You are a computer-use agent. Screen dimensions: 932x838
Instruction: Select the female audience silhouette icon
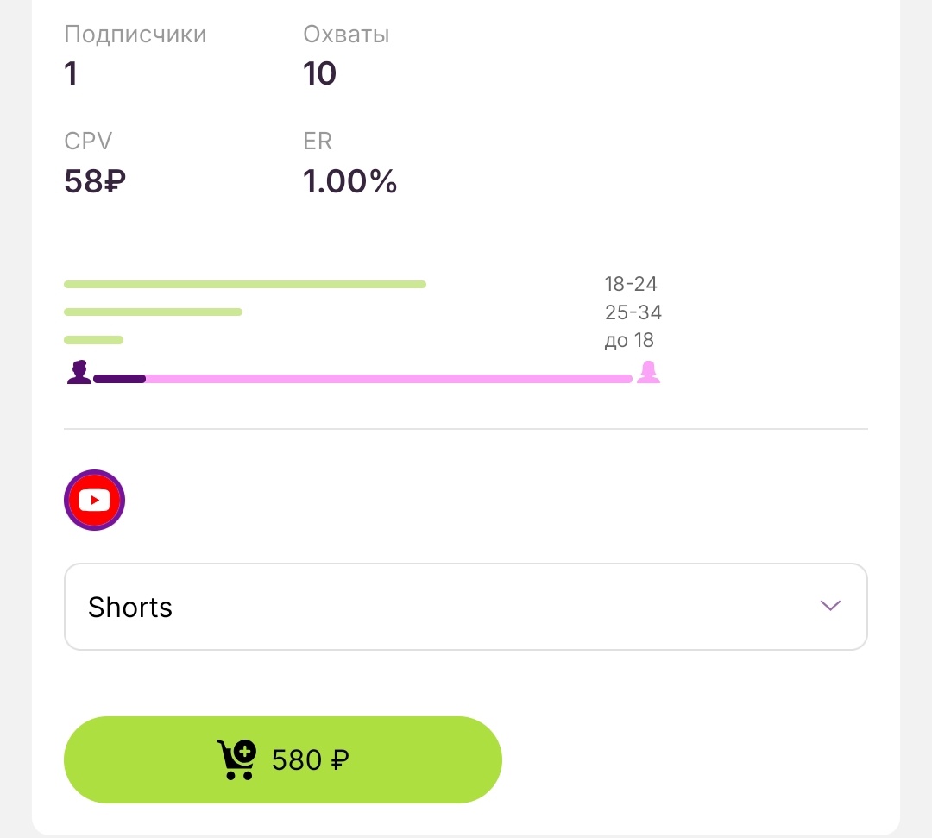648,371
